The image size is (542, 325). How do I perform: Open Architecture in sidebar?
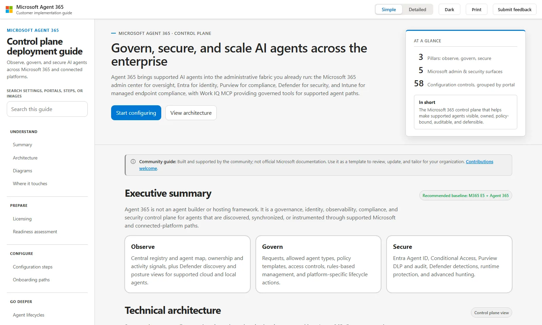(x=25, y=158)
